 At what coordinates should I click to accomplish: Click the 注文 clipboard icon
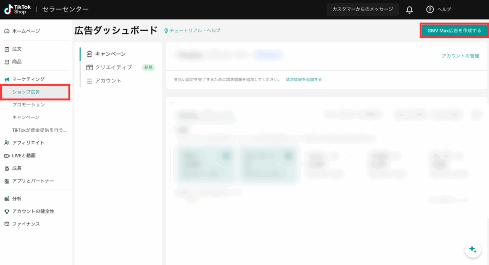7,49
